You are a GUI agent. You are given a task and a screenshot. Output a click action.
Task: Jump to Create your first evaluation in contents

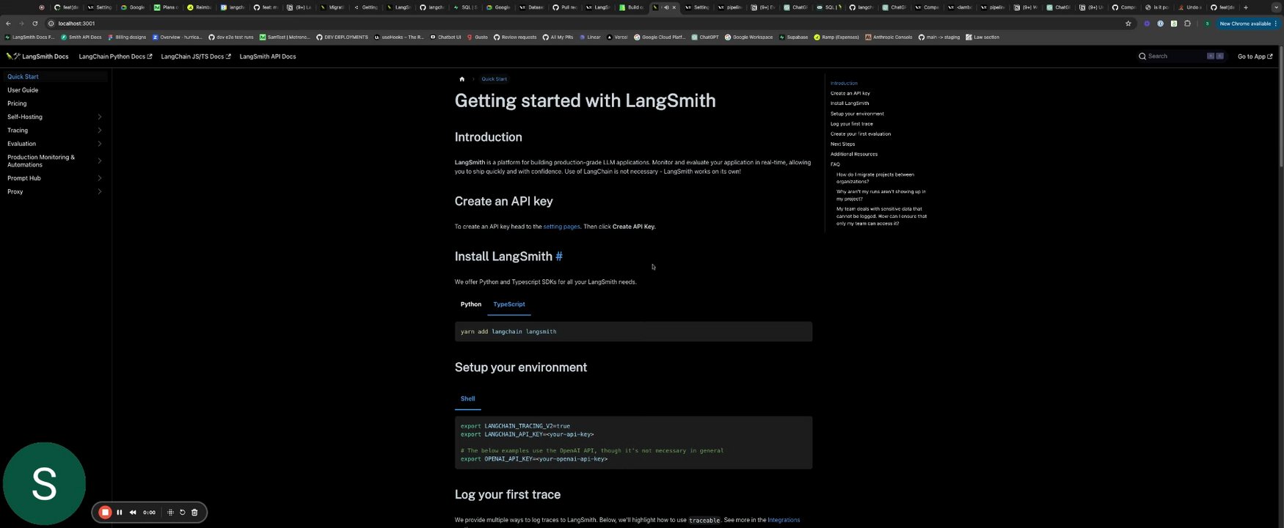click(x=861, y=134)
